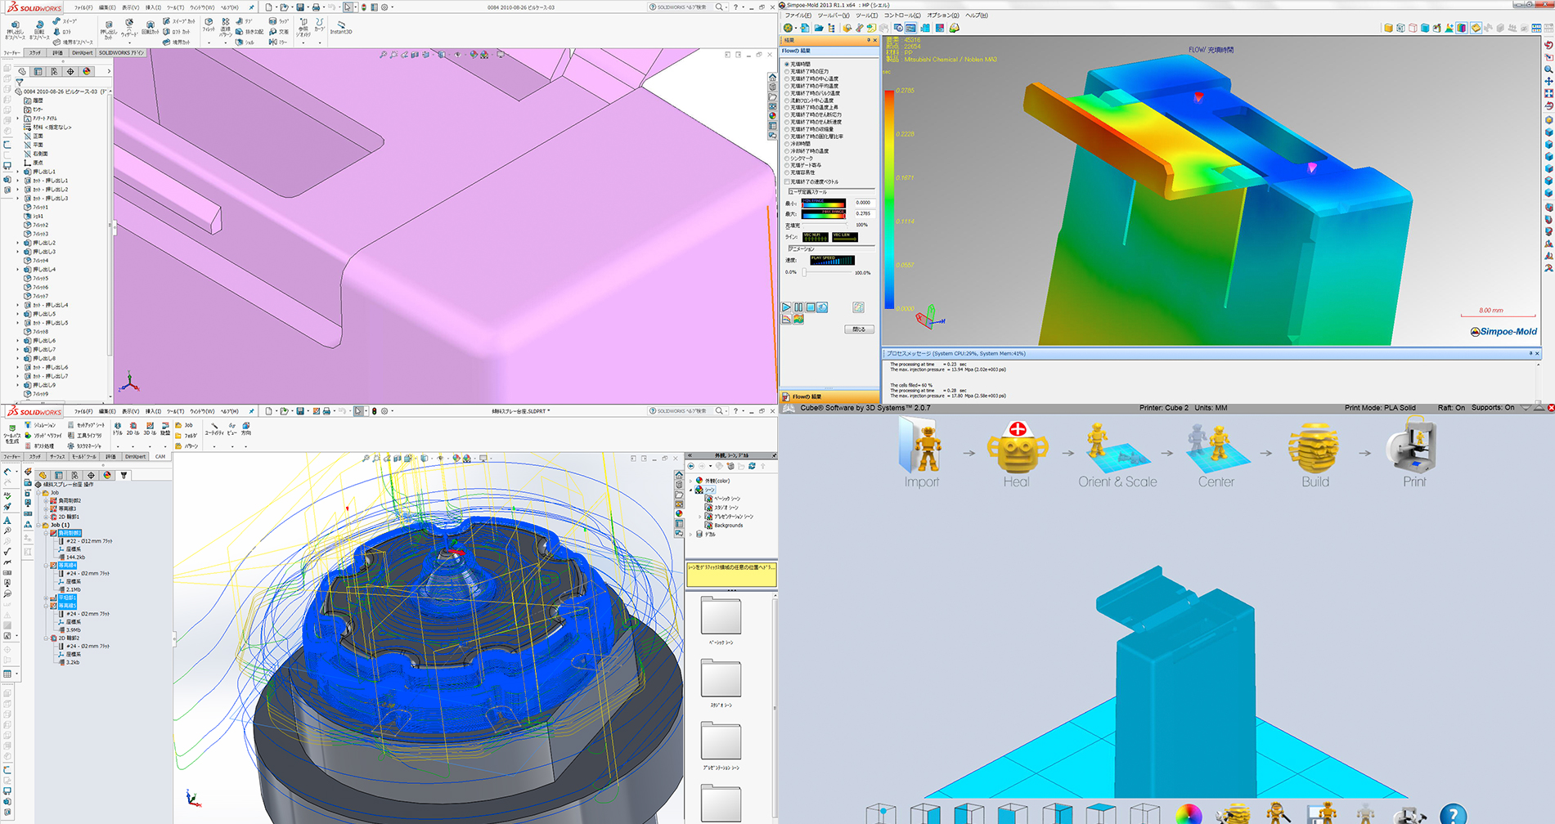Adjust the 充填完 fill percentage slider
This screenshot has width=1555, height=824.
tap(825, 225)
